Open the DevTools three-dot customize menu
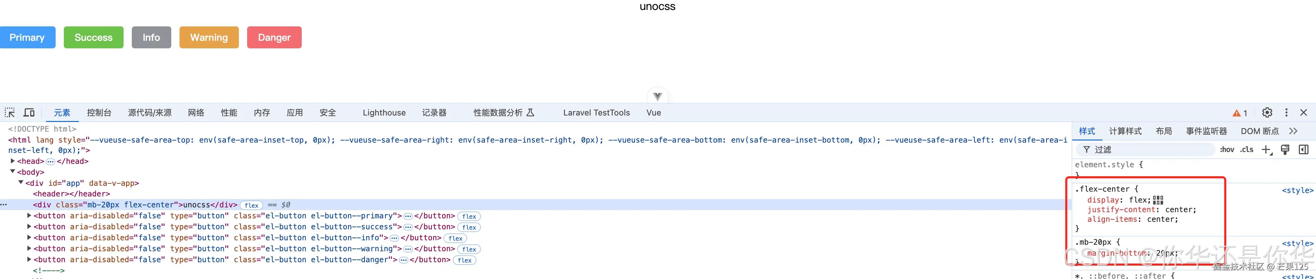This screenshot has width=1316, height=279. (x=1286, y=113)
